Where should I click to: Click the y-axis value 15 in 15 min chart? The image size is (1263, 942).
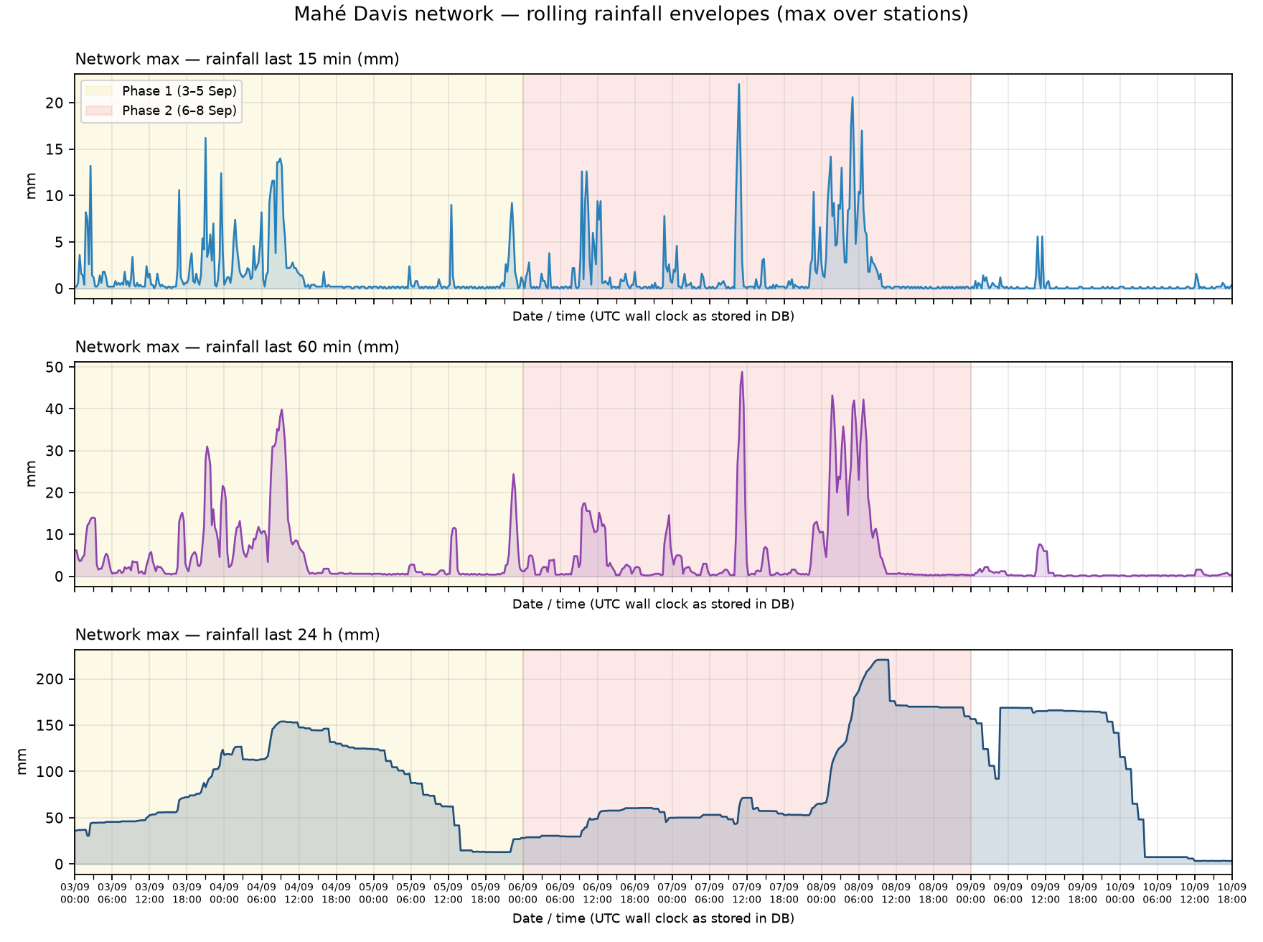55,149
